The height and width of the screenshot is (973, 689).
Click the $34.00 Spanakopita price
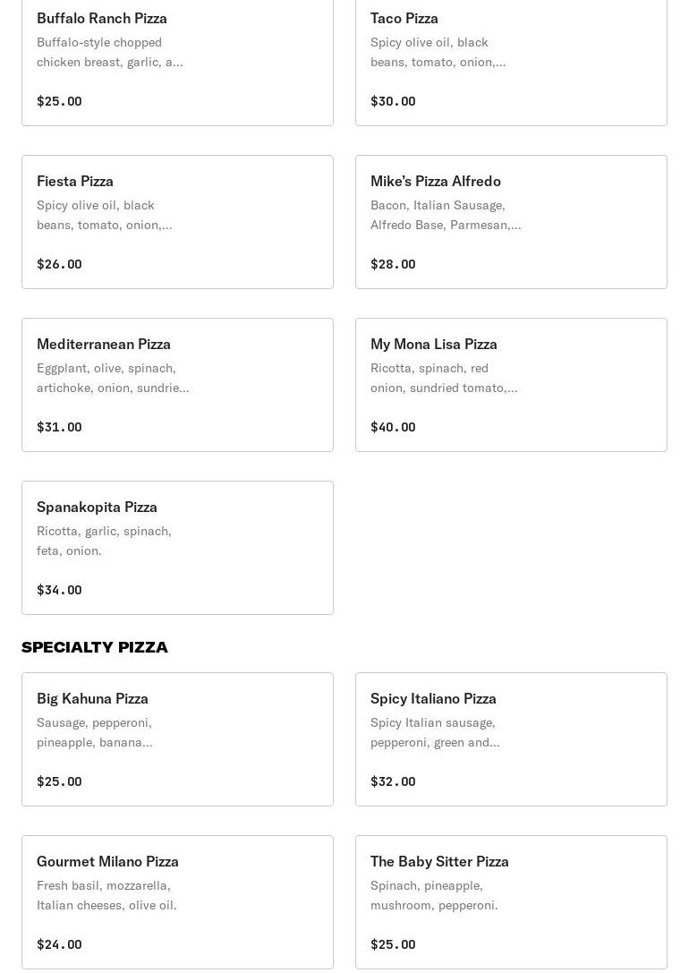pos(59,590)
